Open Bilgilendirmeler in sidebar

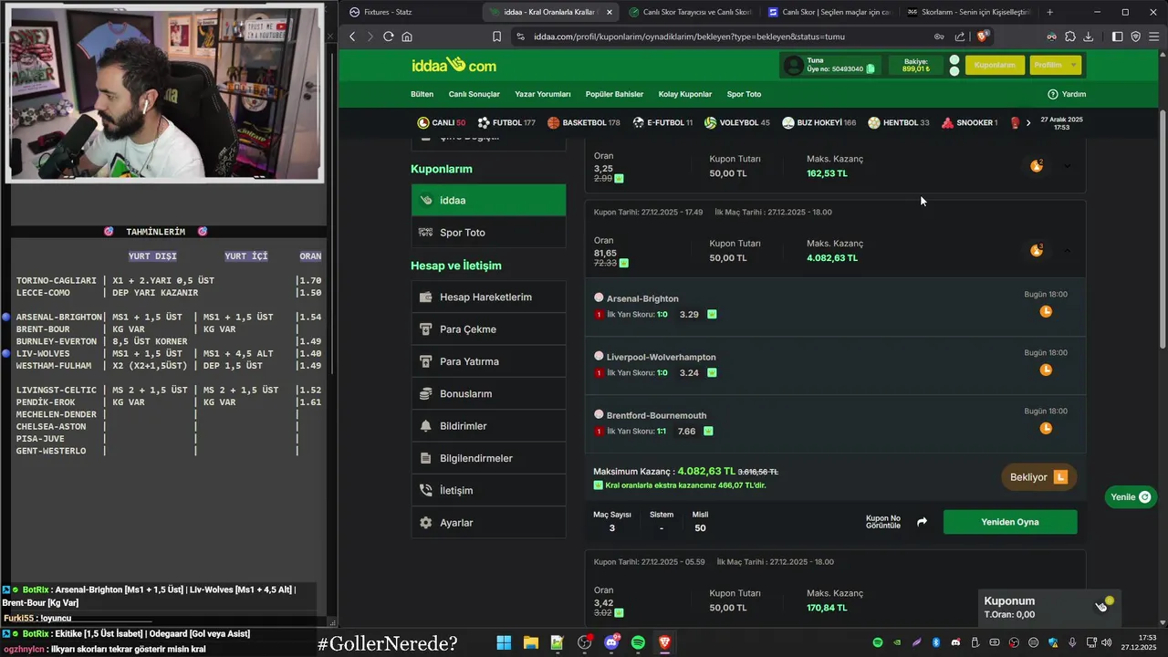point(488,458)
